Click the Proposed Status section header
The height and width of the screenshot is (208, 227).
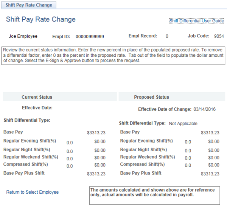tap(151, 97)
